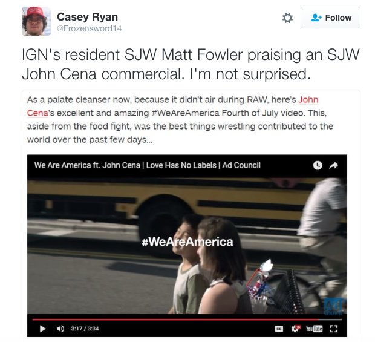375x342 pixels.
Task: Click the Watch Later clock icon
Action: 318,165
